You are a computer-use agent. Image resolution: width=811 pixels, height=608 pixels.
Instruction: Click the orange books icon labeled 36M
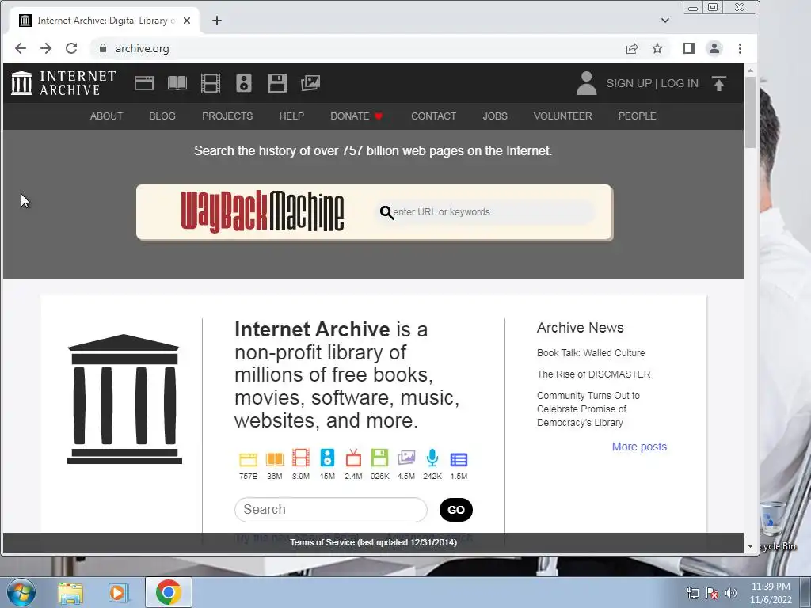click(x=275, y=458)
